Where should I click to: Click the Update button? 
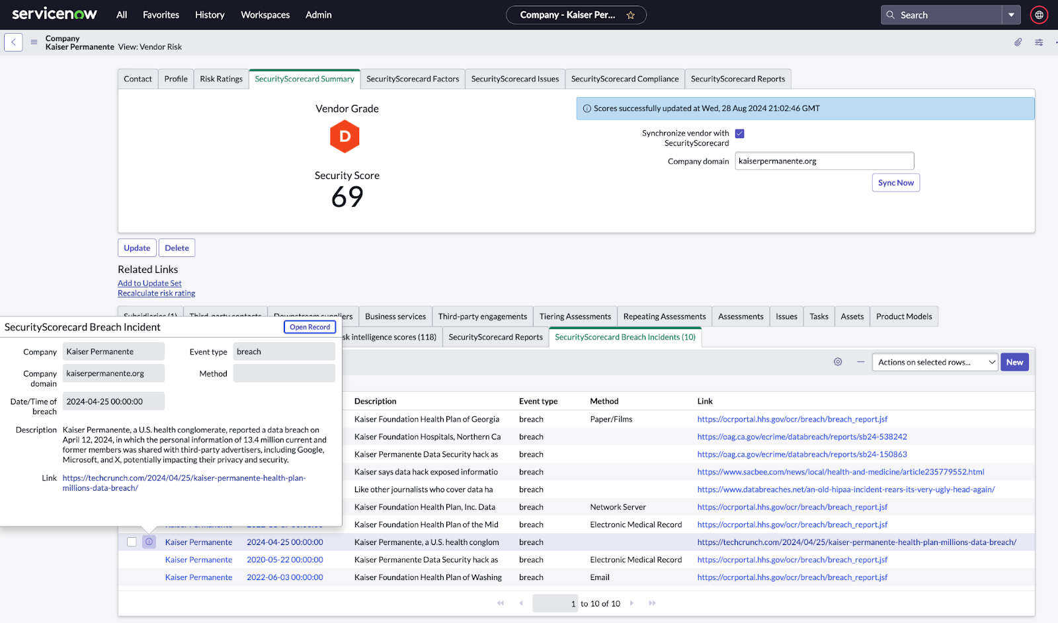(x=137, y=248)
